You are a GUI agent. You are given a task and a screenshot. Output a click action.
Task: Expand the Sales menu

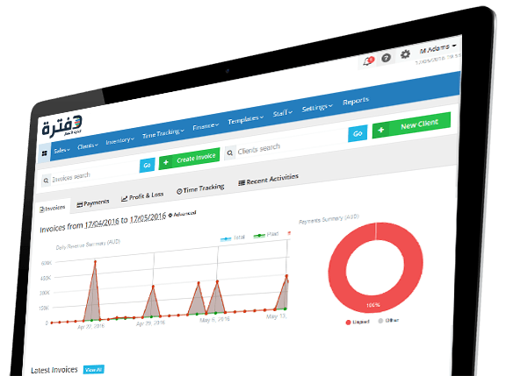(61, 151)
